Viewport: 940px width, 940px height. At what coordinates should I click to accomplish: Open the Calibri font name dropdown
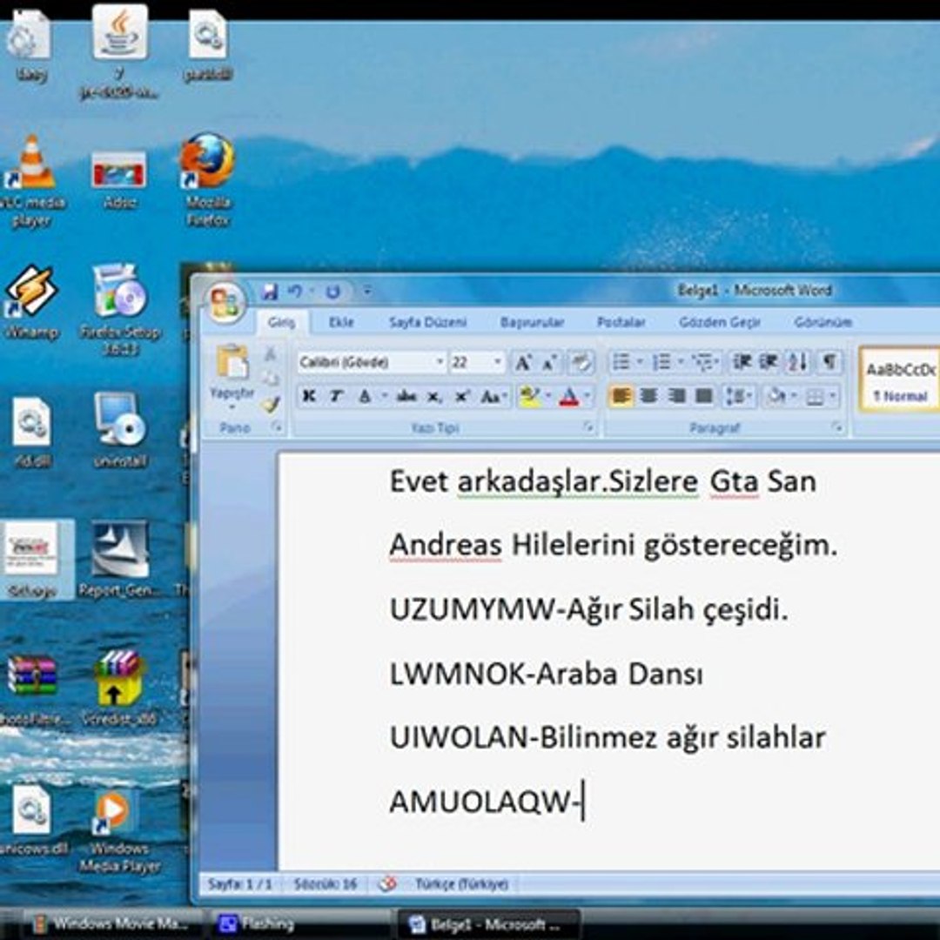(x=440, y=362)
